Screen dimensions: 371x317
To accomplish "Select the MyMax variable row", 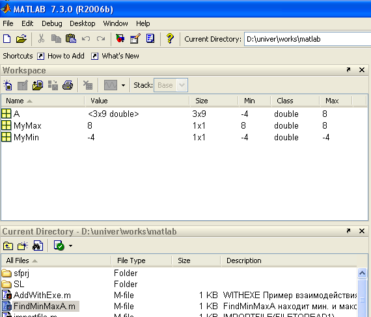I will pyautogui.click(x=185, y=125).
